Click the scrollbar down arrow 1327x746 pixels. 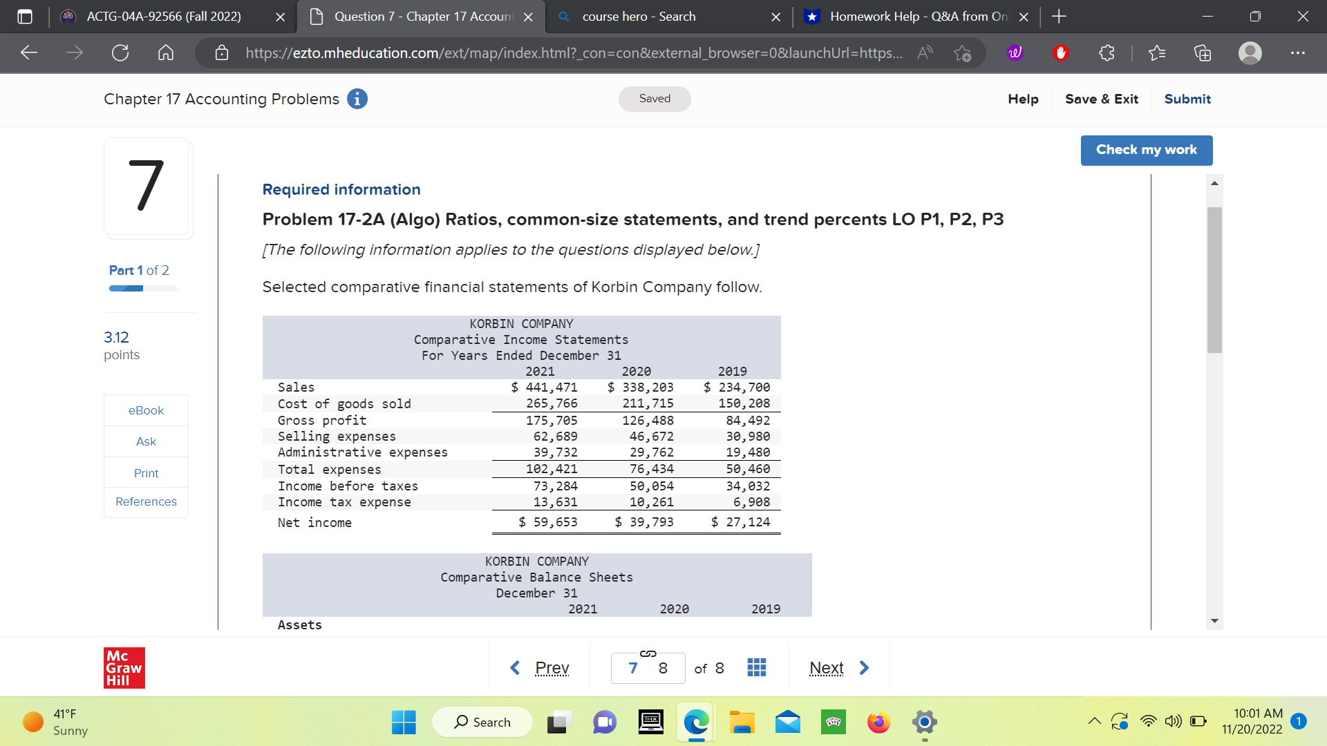(1214, 620)
